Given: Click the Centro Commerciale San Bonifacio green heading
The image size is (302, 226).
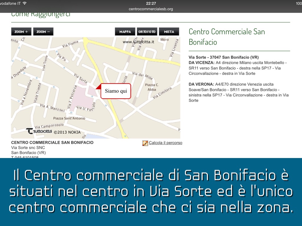Looking at the screenshot, I should coord(226,37).
